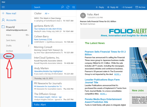The height and width of the screenshot is (107, 147).
Task: Open Penske Media Buys Entertainment headline link
Action: click(x=103, y=100)
